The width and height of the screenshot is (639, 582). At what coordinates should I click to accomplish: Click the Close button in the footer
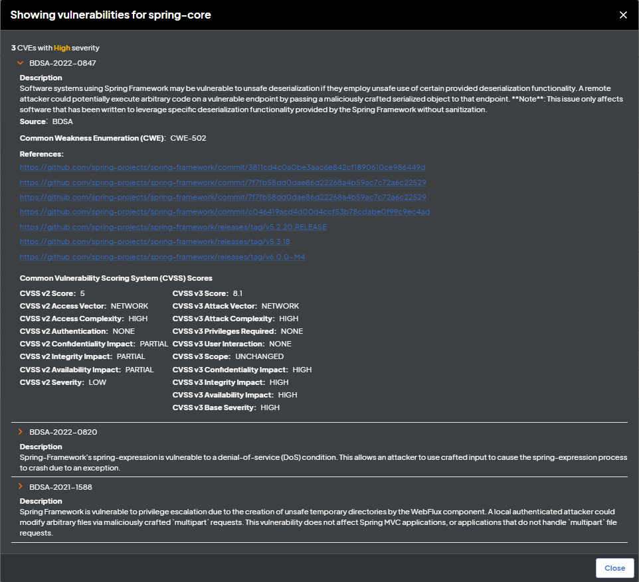pos(614,568)
